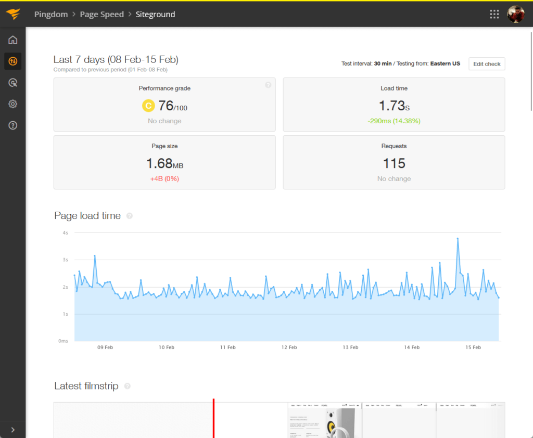Click the Edit check button
The image size is (533, 438).
click(x=487, y=64)
